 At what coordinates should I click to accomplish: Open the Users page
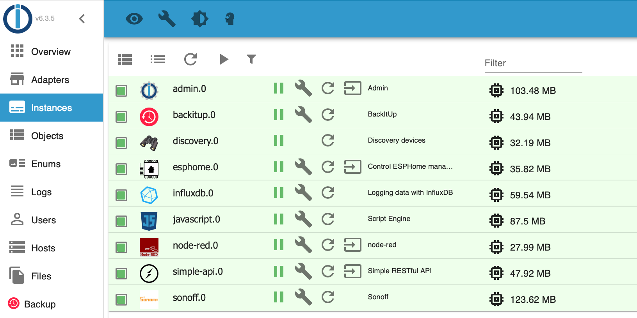(x=52, y=220)
